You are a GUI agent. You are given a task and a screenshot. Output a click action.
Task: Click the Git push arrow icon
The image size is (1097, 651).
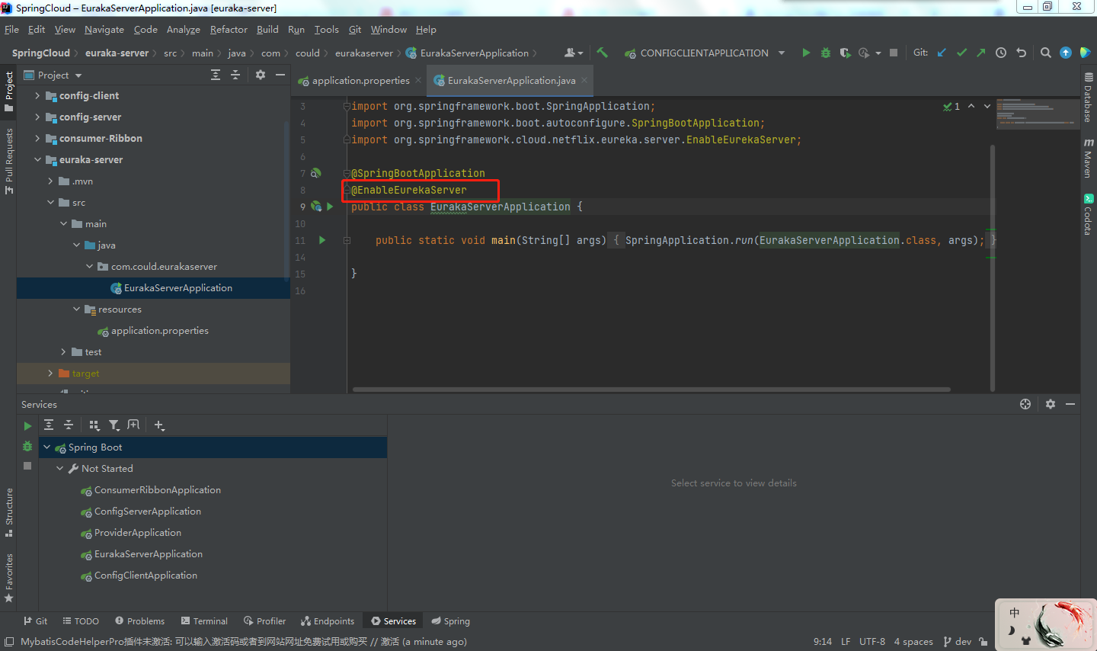tap(981, 53)
